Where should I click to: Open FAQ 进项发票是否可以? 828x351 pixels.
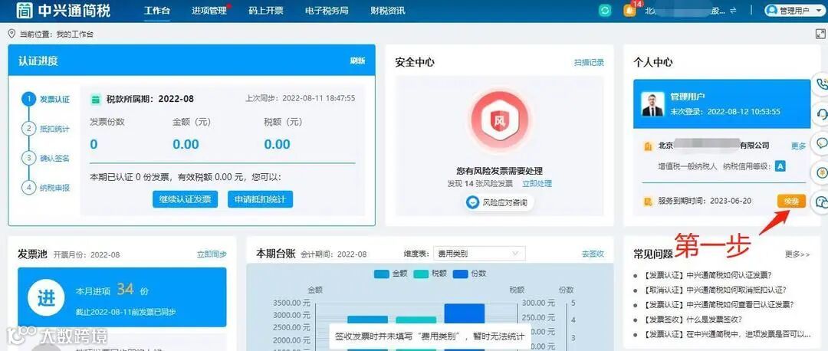(x=725, y=335)
